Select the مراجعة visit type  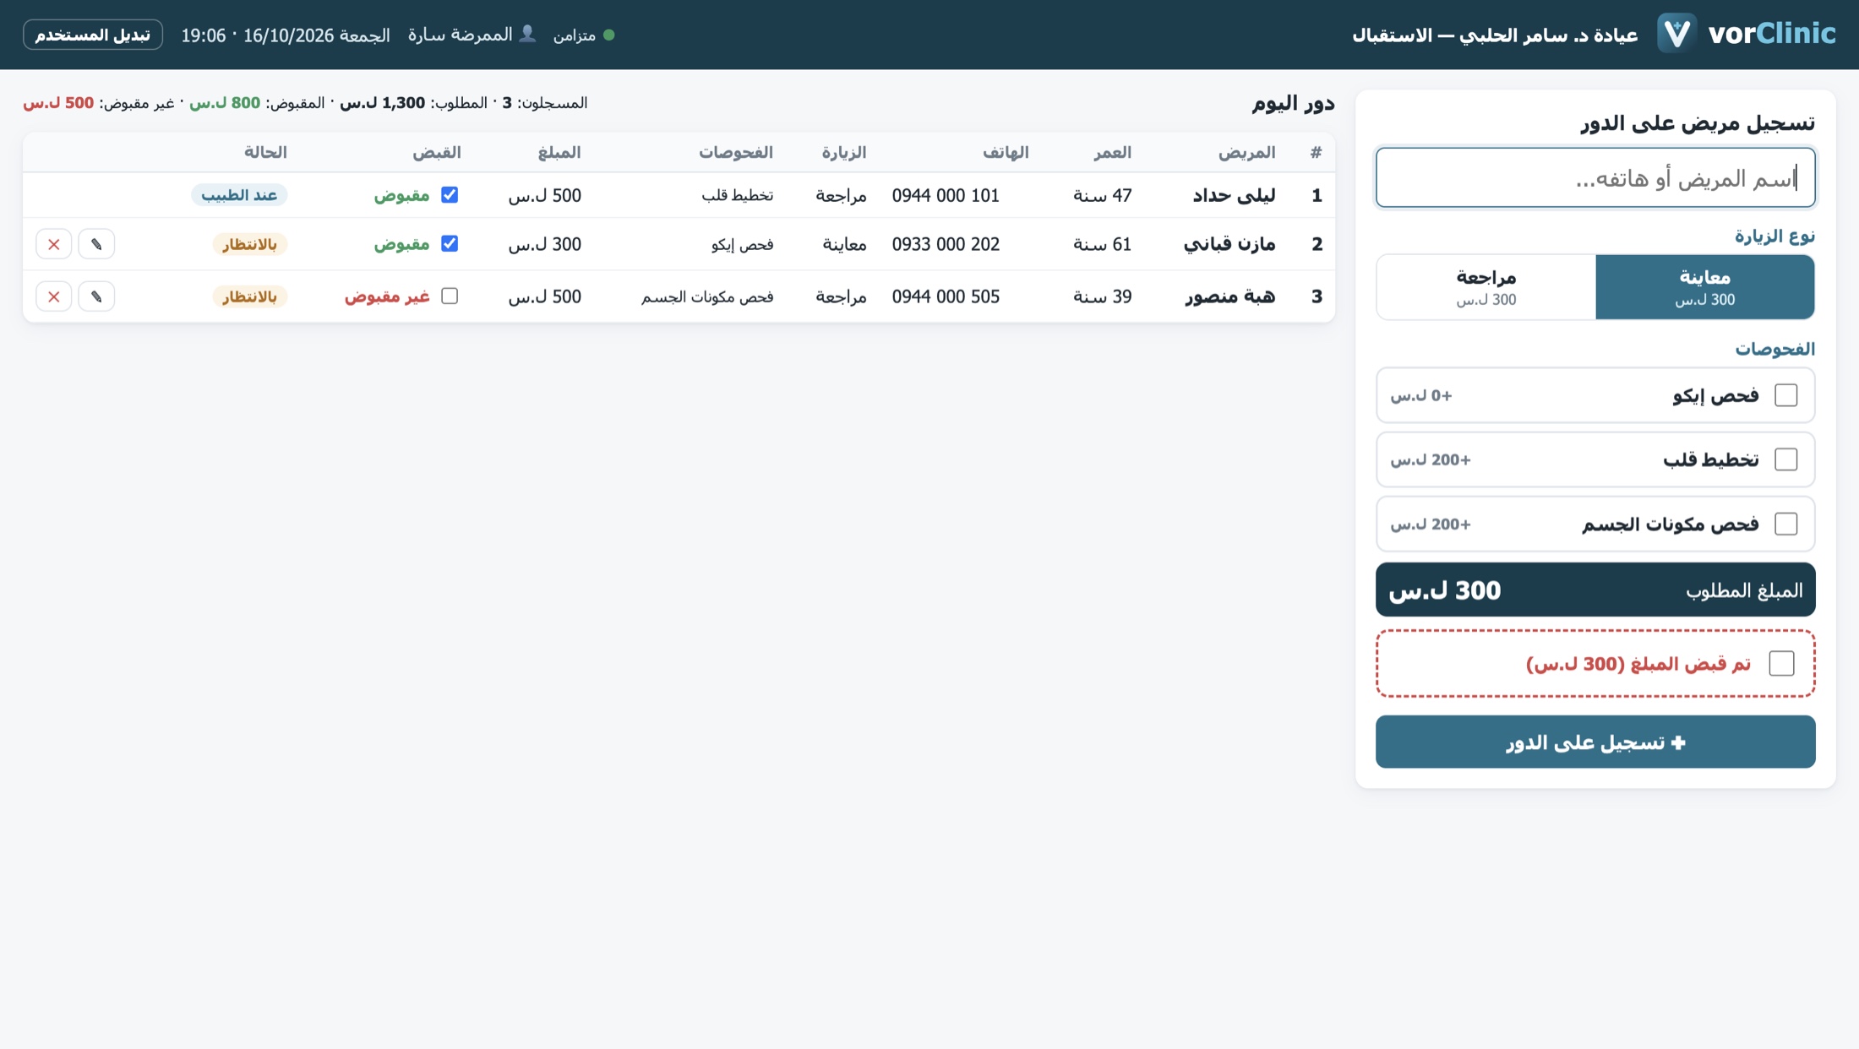(1486, 287)
